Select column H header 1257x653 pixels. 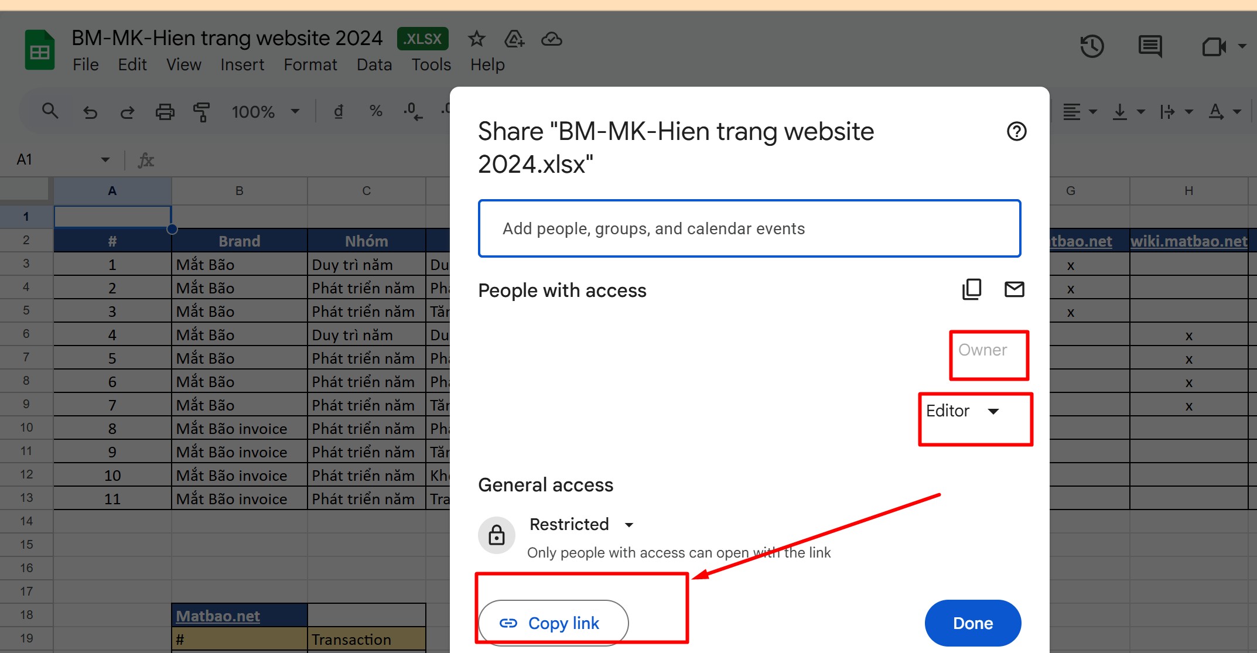click(1188, 191)
